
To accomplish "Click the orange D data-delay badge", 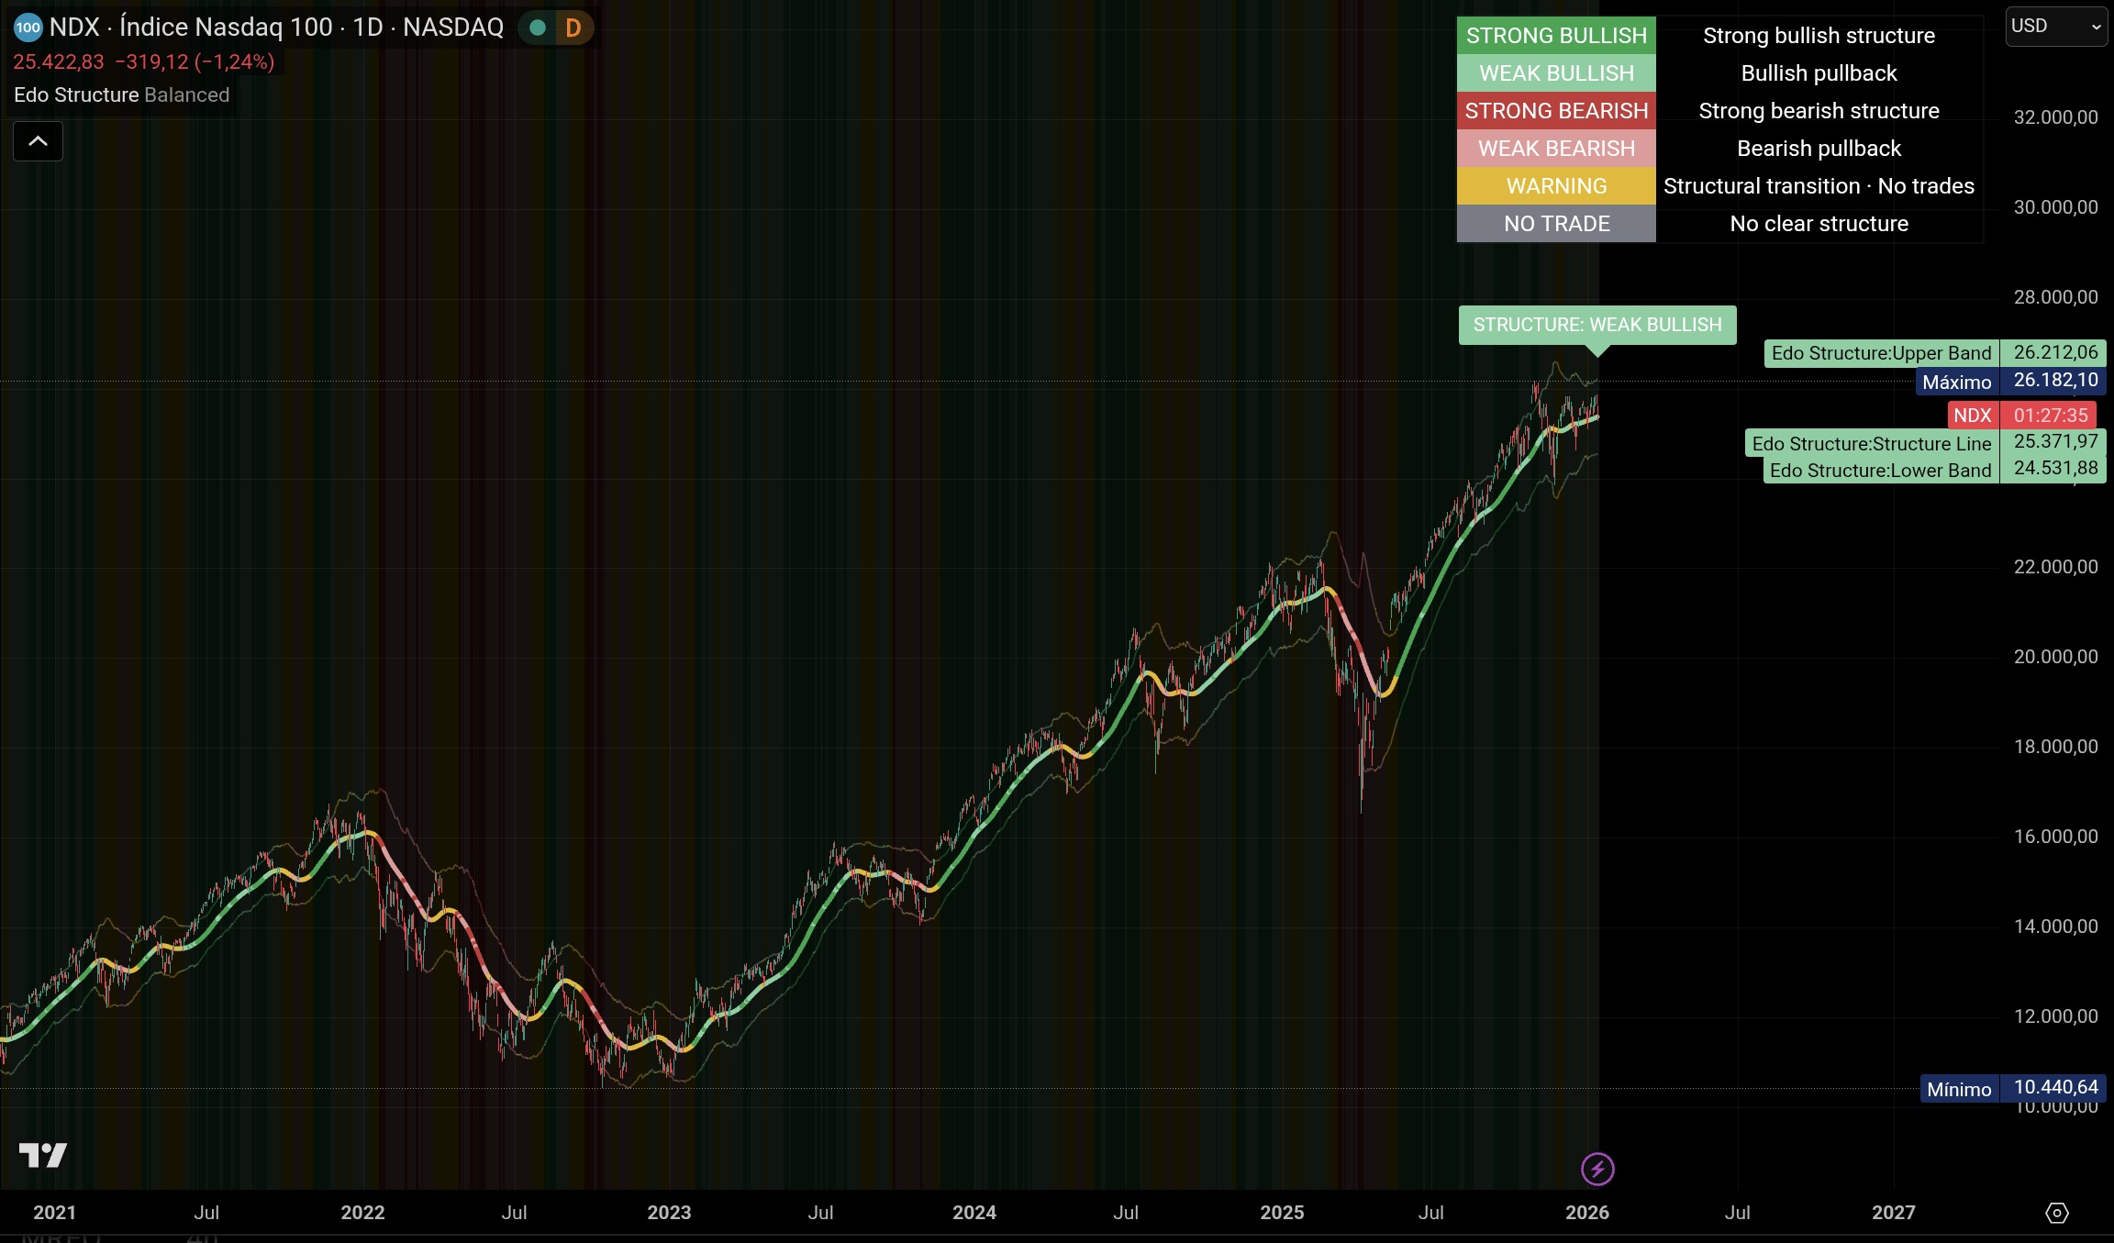I will (573, 28).
